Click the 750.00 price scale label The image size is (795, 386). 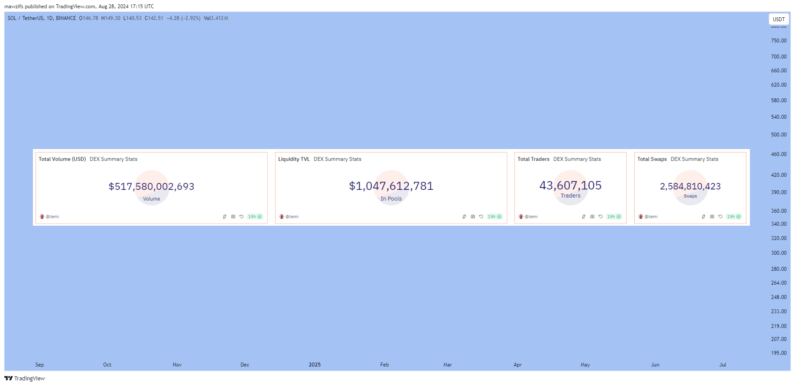tap(779, 41)
